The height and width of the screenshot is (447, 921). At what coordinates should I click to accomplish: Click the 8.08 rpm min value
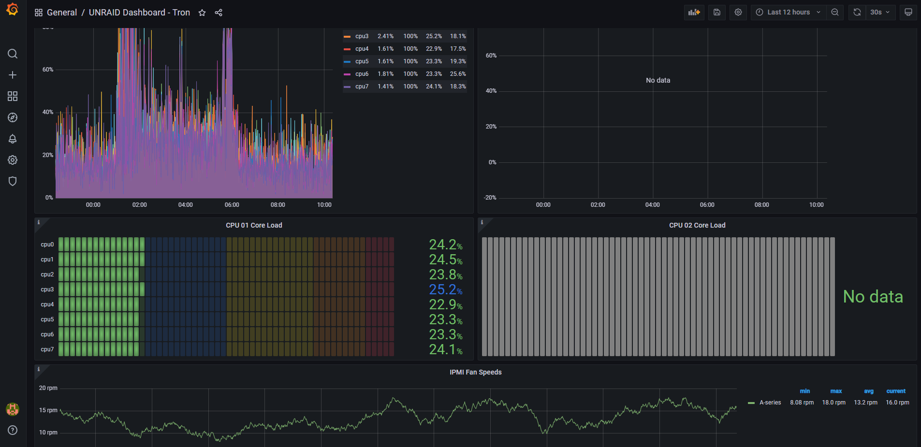802,403
